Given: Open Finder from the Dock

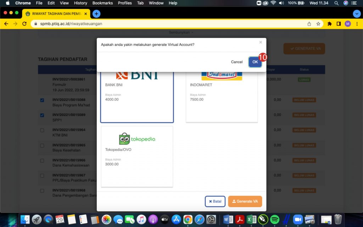Looking at the screenshot, I should [25, 220].
